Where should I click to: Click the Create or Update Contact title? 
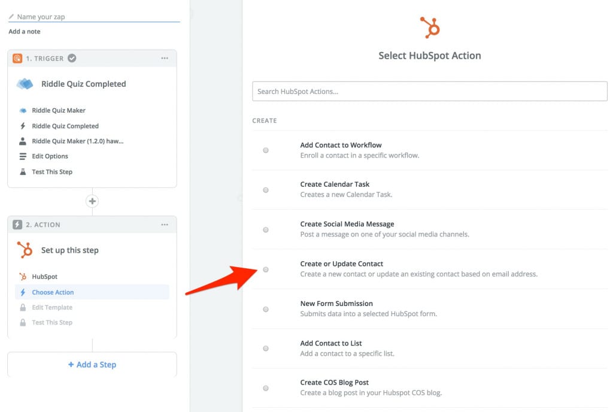click(x=341, y=264)
